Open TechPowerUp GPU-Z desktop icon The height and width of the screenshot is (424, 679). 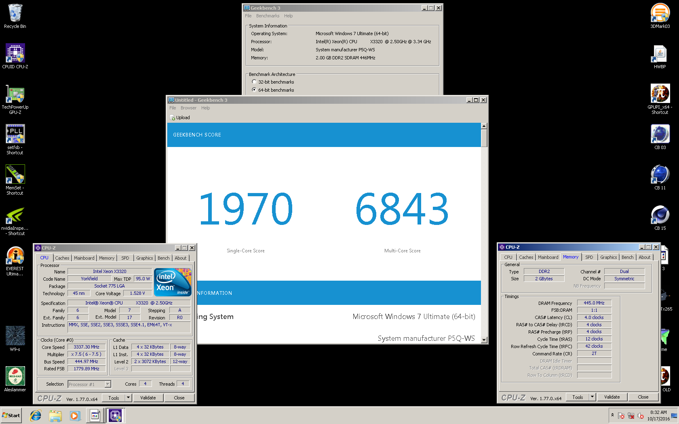pyautogui.click(x=15, y=99)
